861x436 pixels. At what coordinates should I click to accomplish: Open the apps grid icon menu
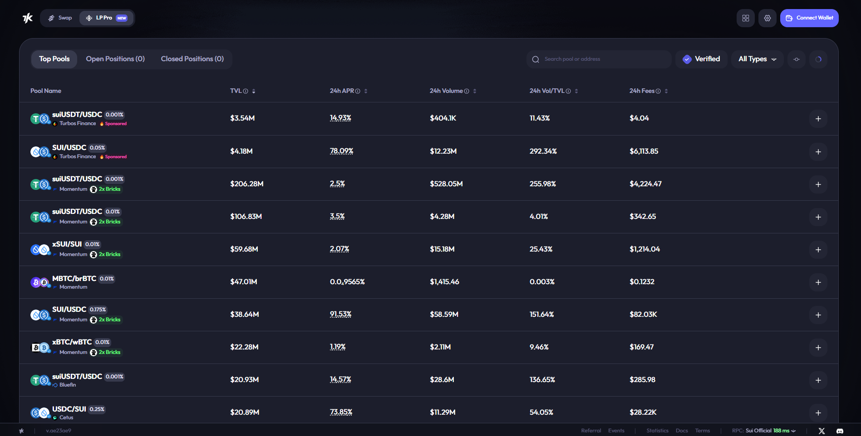pyautogui.click(x=745, y=18)
